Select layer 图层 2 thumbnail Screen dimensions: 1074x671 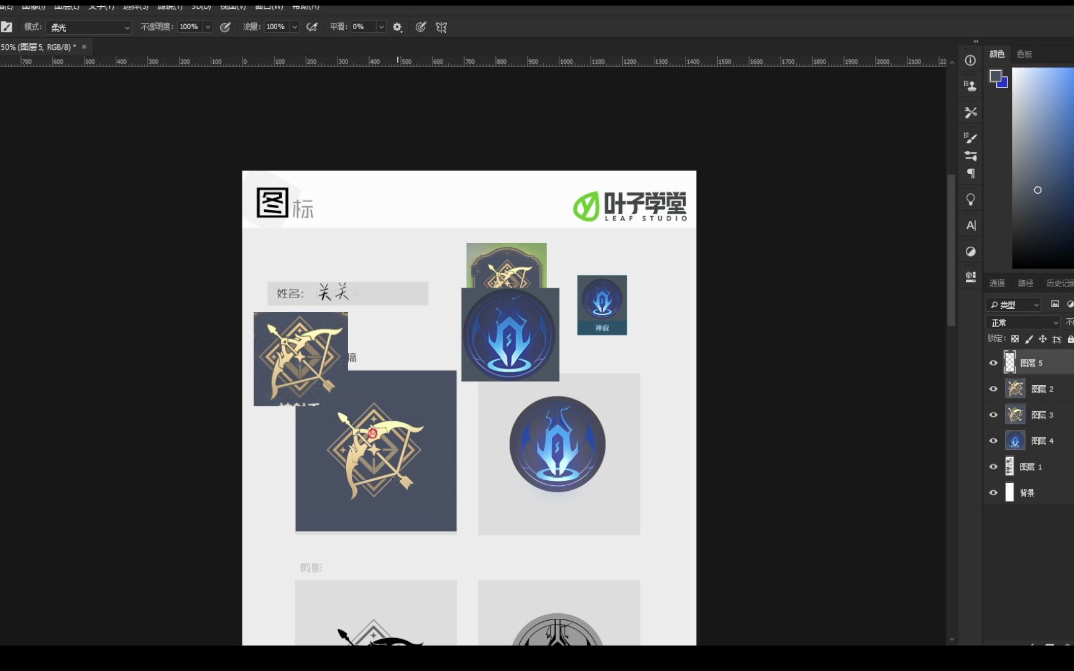1016,389
